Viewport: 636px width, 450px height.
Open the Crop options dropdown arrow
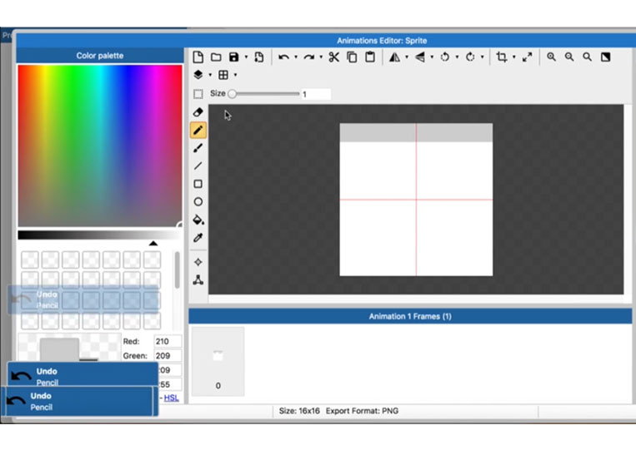click(x=513, y=57)
